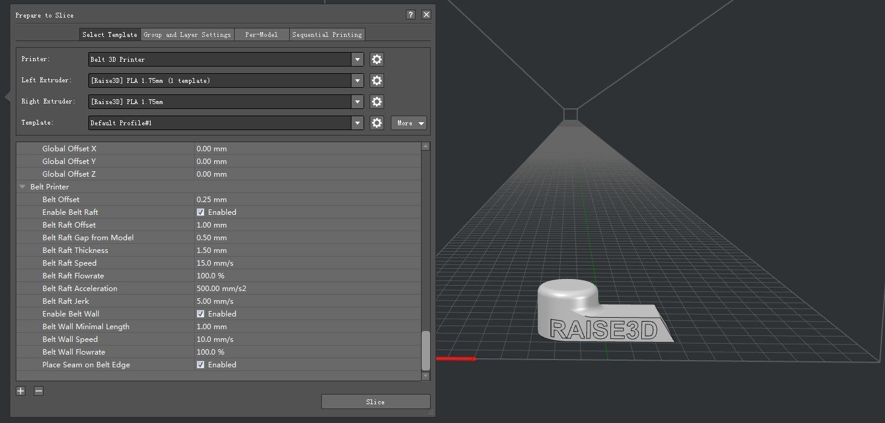Viewport: 885px width, 423px height.
Task: Switch to the Per-Model tab
Action: tap(261, 34)
